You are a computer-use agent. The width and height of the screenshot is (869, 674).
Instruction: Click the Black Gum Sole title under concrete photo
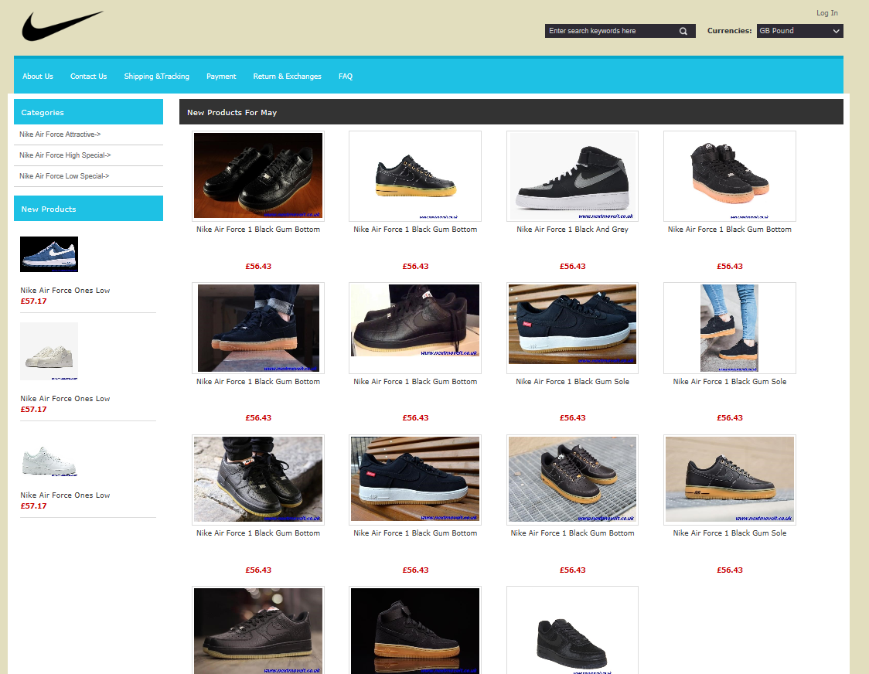pos(730,533)
